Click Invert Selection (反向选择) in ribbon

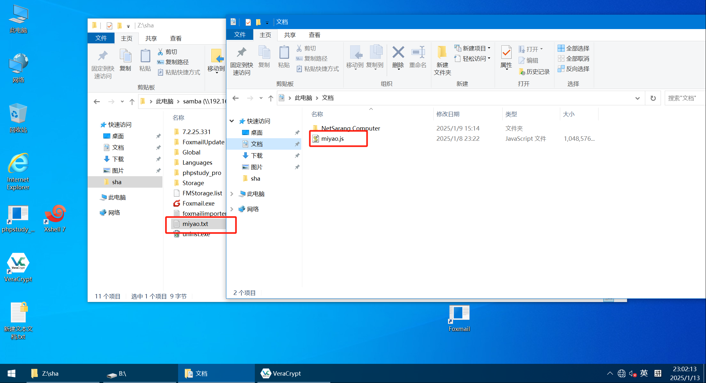point(574,69)
